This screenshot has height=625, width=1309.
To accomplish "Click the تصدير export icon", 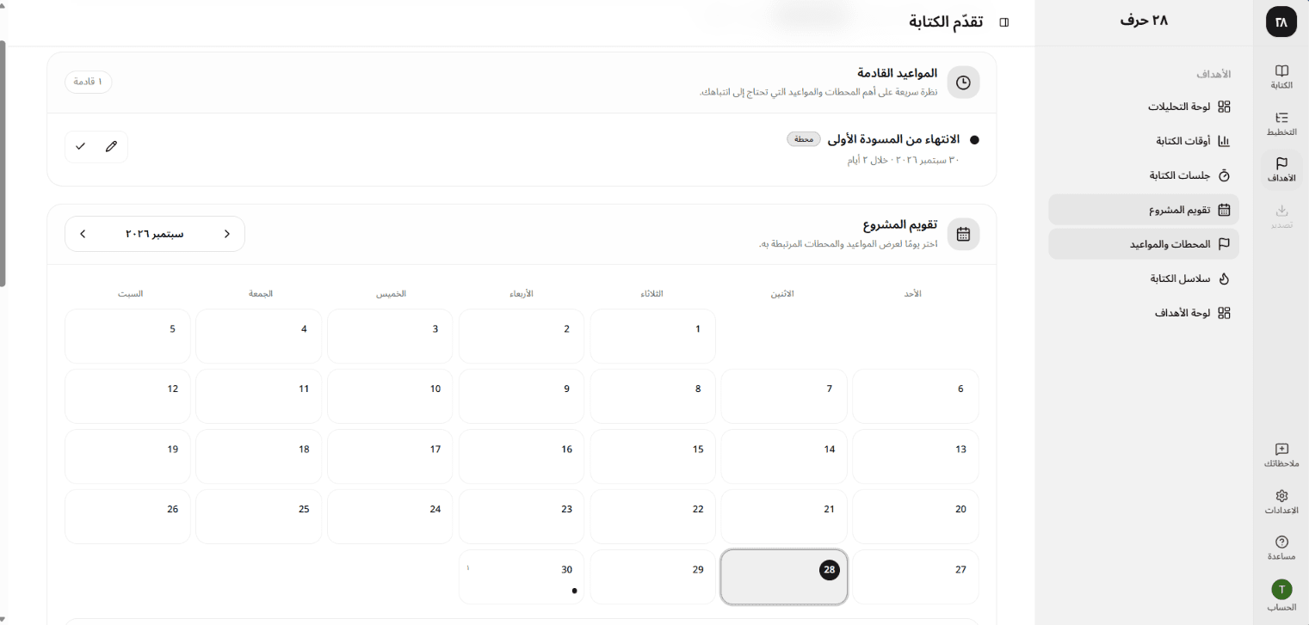I will (1281, 215).
